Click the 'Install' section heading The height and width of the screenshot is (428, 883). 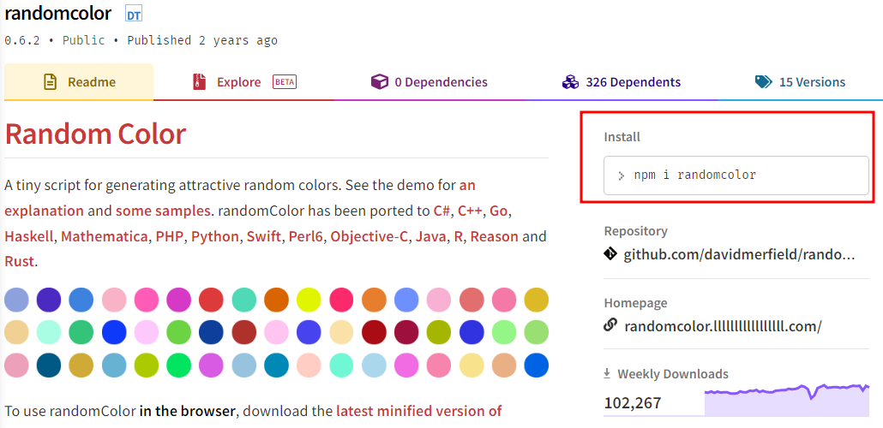(x=622, y=137)
